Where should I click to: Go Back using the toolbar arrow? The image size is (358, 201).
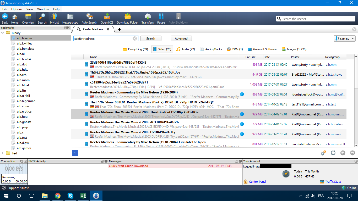click(5, 19)
